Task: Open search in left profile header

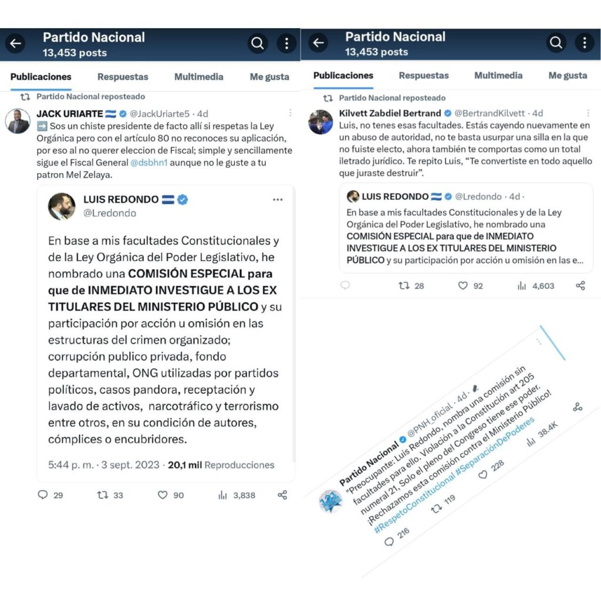Action: pyautogui.click(x=258, y=43)
